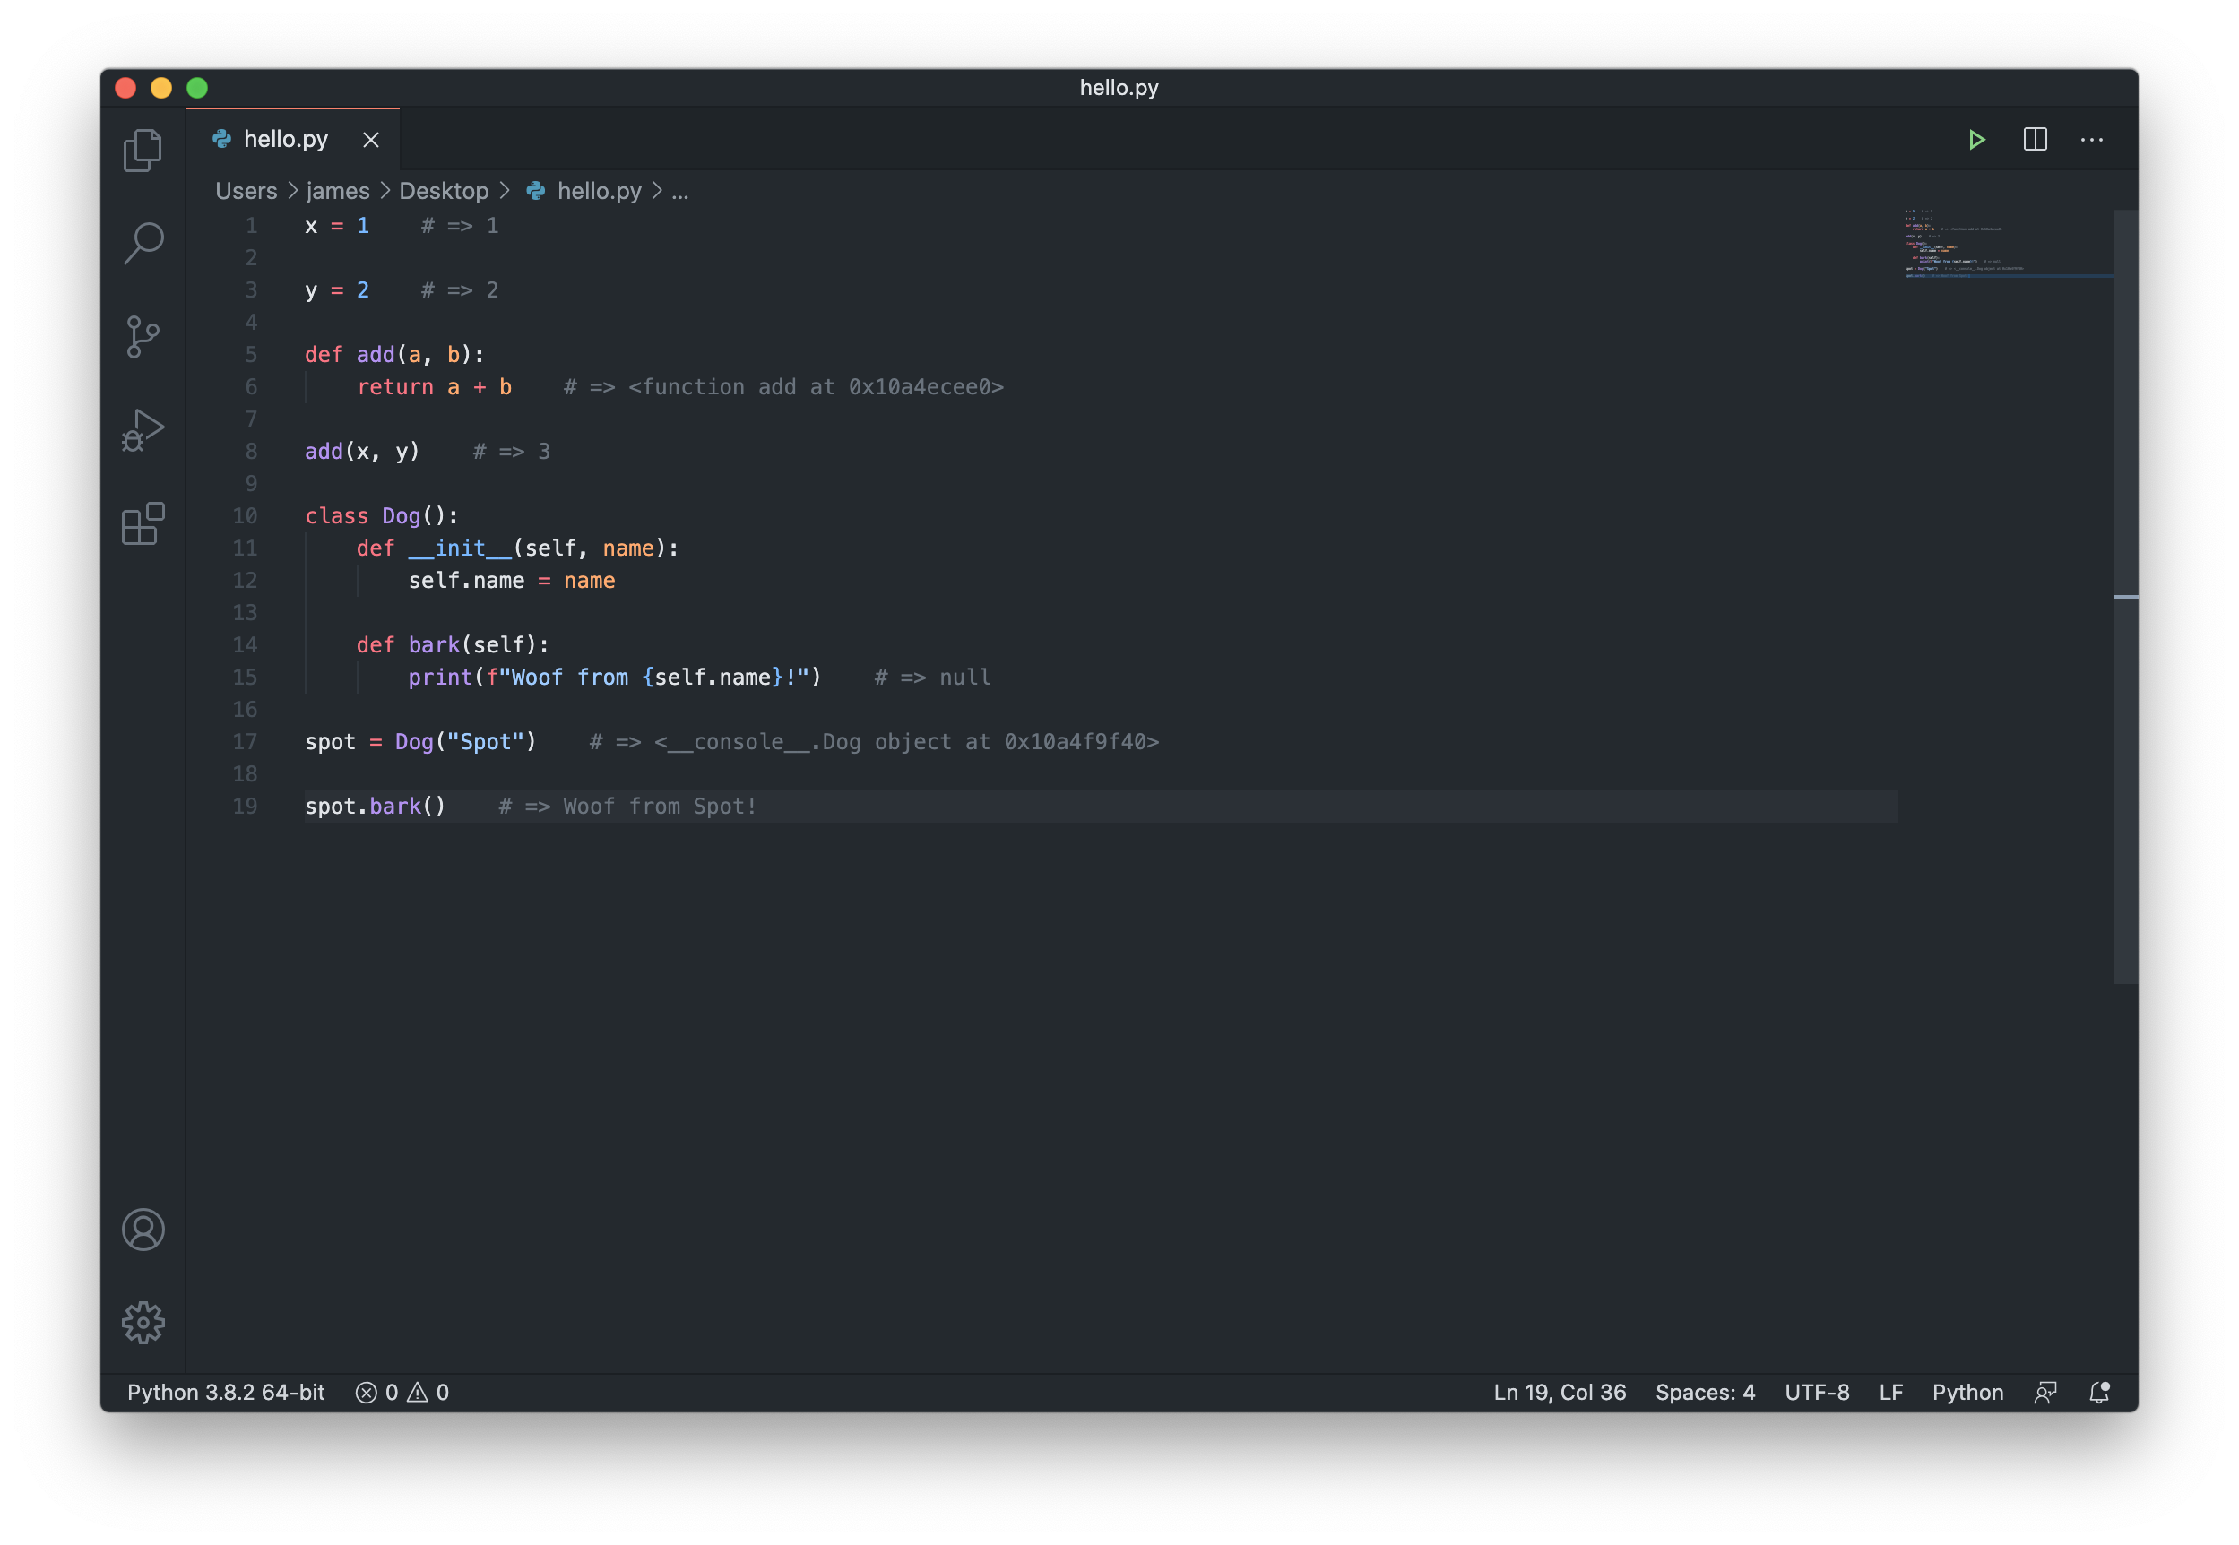Click 'spot = Dog("Spot")' code
The image size is (2239, 1545).
point(420,741)
